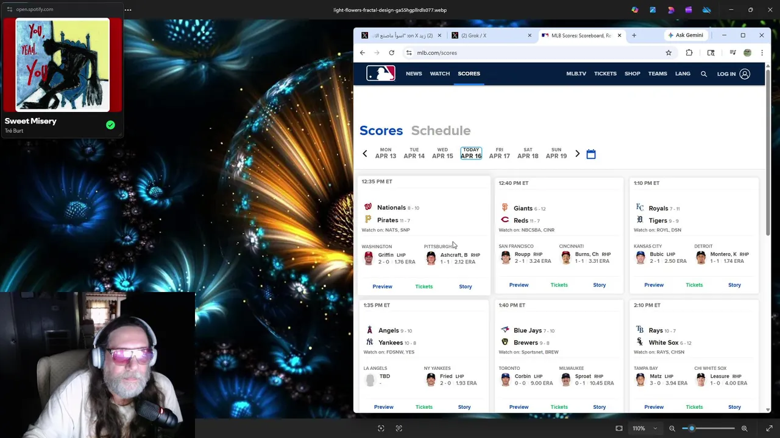
Task: Click the Copilot icon in the Photos title bar
Action: tap(635, 10)
